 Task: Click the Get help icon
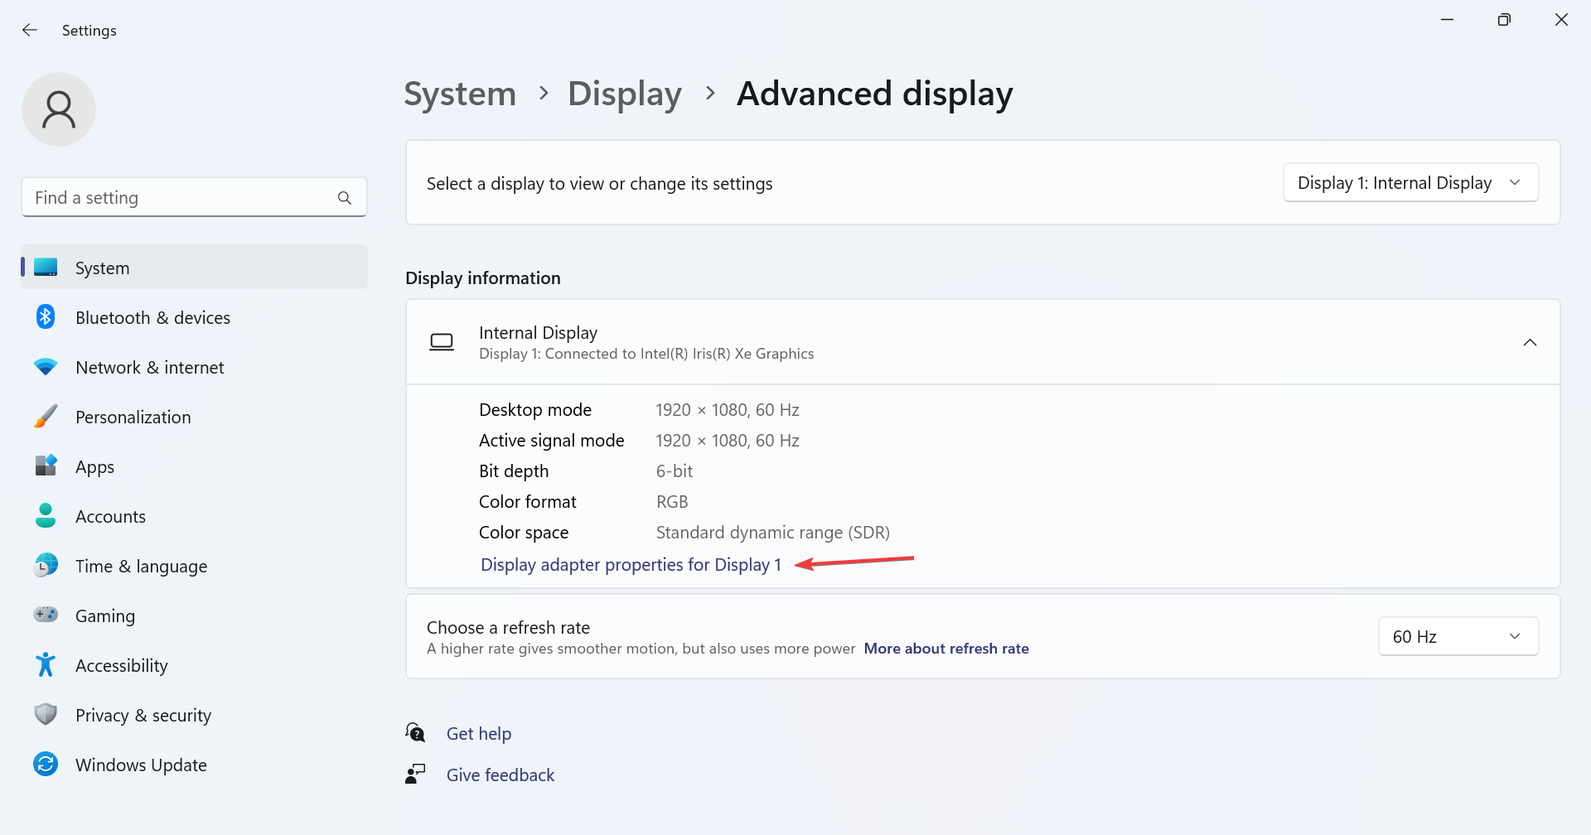[x=415, y=732]
